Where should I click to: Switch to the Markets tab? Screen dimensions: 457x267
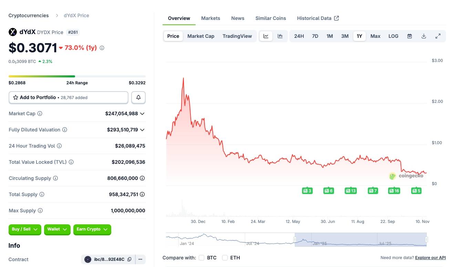pos(210,18)
